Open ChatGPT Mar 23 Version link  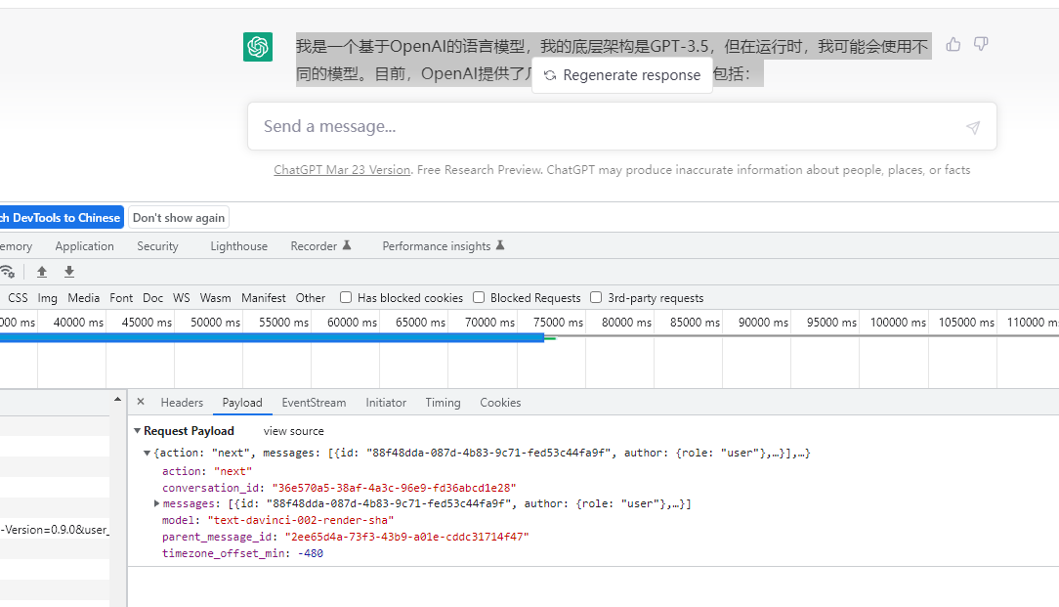click(342, 170)
